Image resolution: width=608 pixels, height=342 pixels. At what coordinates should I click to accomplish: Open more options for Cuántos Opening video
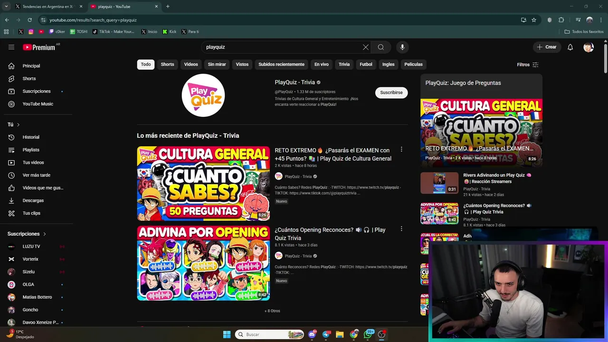[401, 228]
